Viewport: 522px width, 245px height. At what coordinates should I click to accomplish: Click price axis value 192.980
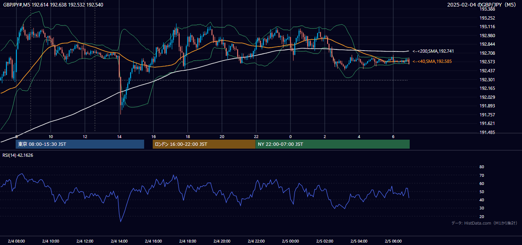tap(487, 36)
